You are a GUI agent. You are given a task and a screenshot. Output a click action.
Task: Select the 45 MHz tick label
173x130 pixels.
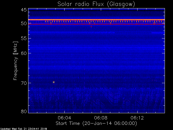click(x=23, y=10)
